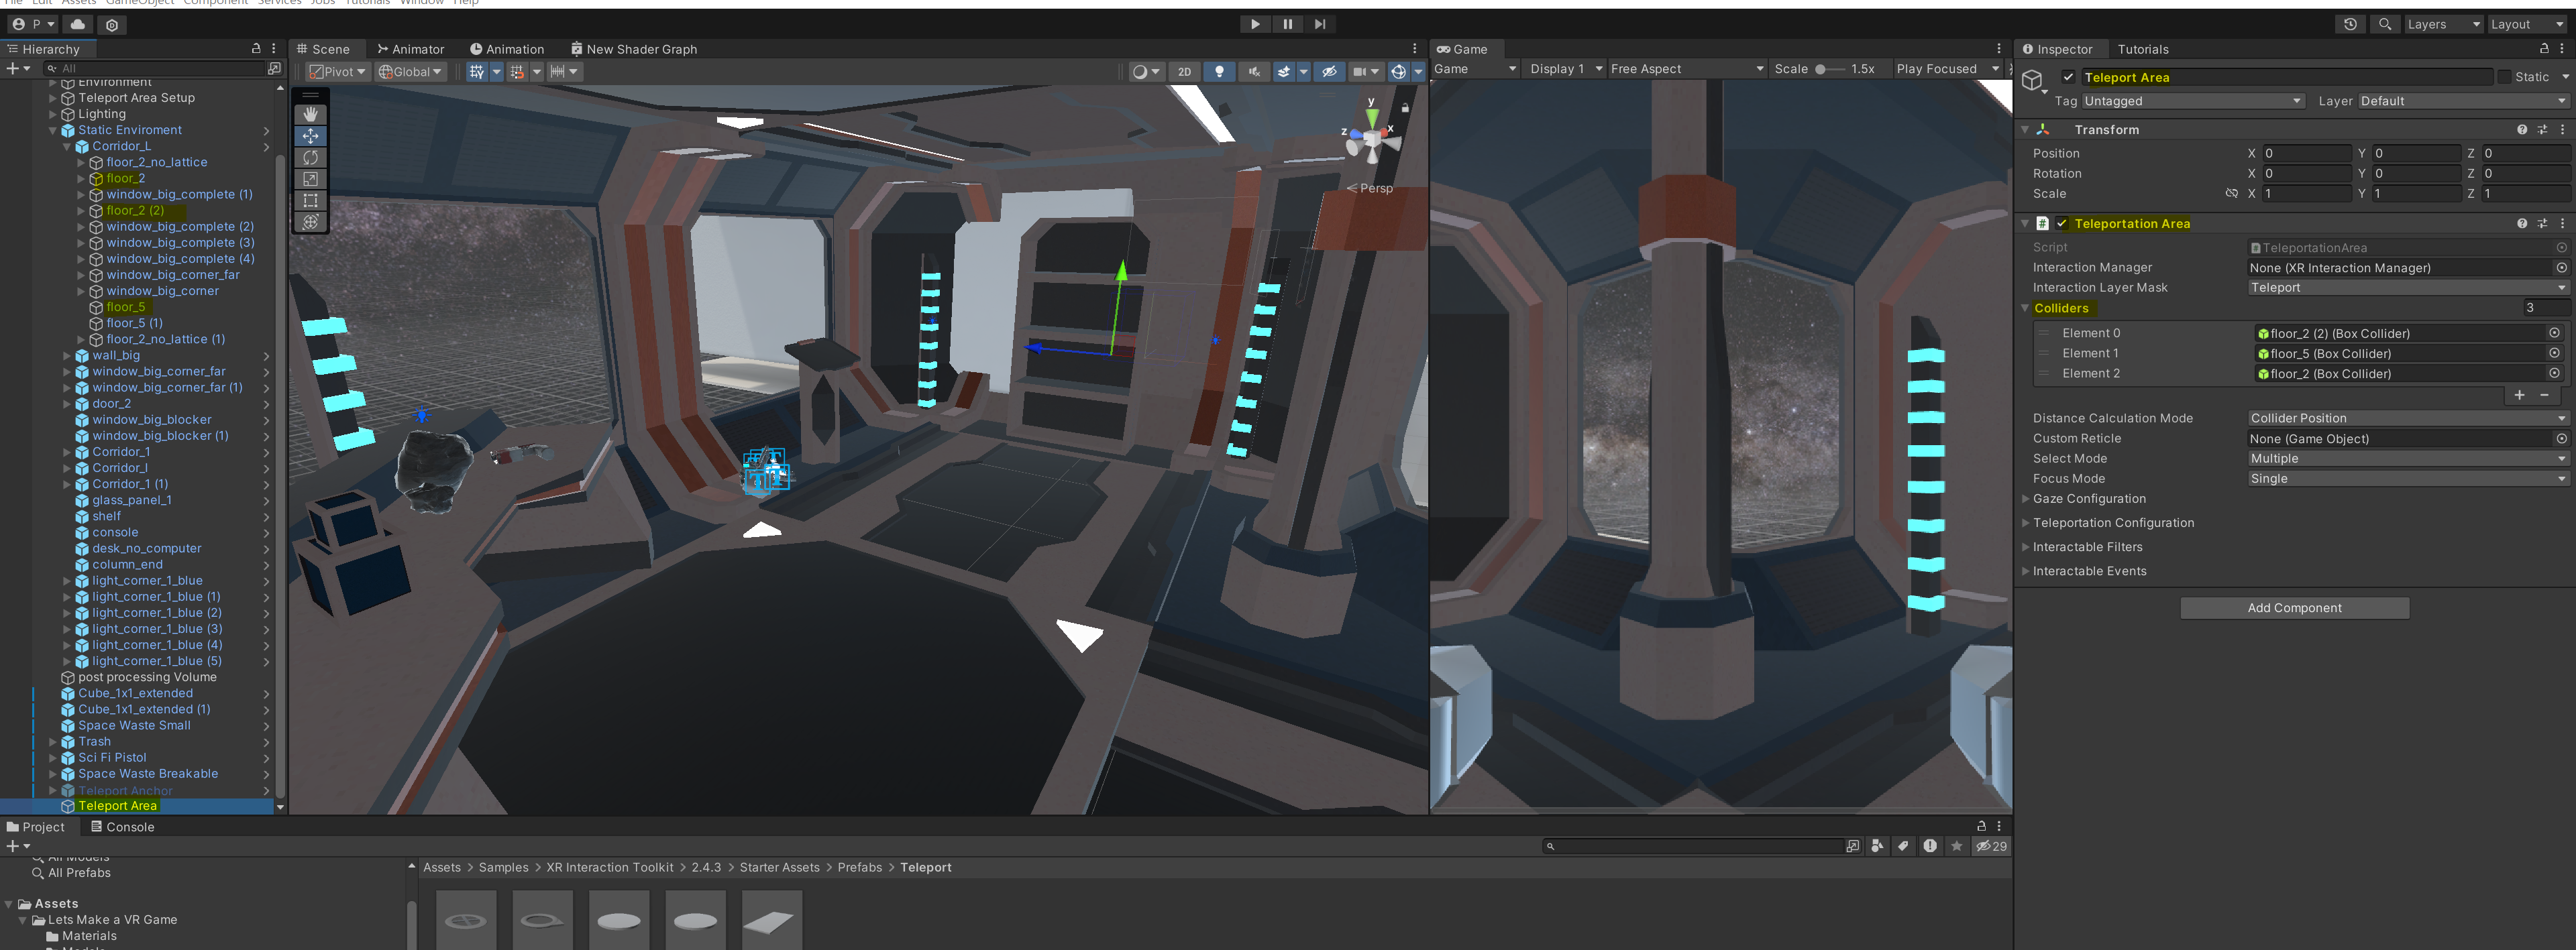The image size is (2576, 950).
Task: Expand the Corridor_1 hierarchy item
Action: point(67,451)
